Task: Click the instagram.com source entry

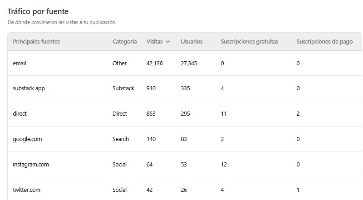Action: coord(31,165)
